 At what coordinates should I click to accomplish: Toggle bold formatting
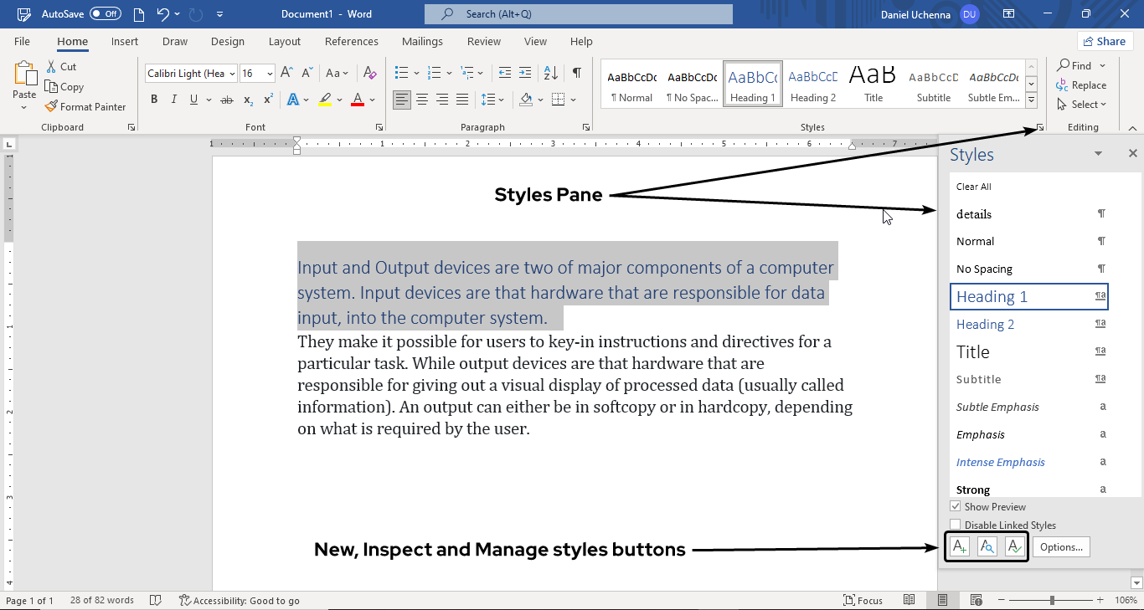pos(154,99)
